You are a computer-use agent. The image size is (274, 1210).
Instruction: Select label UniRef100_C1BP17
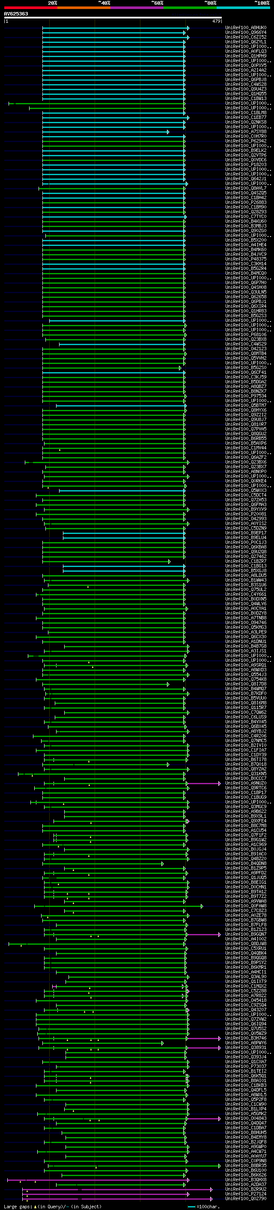[245, 792]
